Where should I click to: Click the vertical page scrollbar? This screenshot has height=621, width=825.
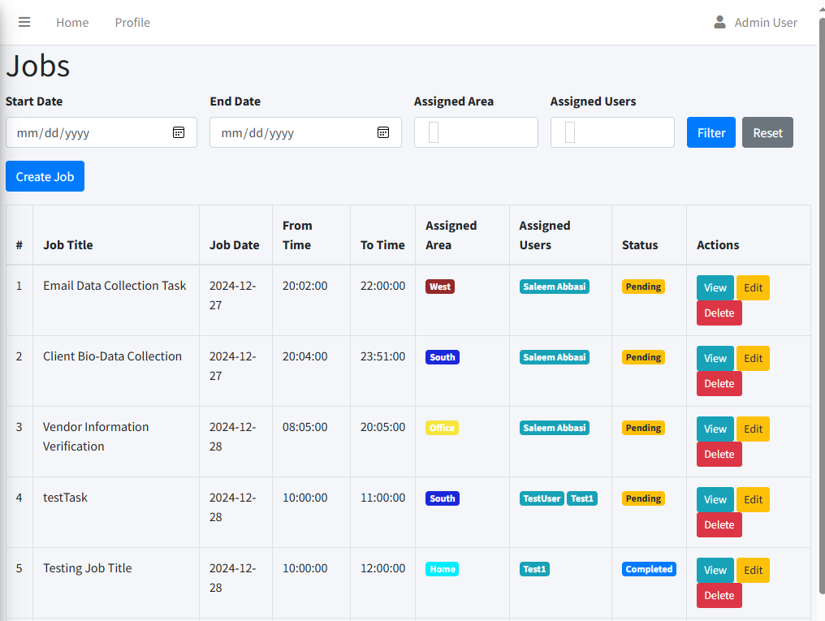coord(821,305)
